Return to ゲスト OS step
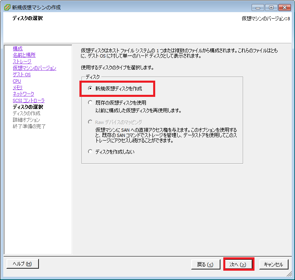295x280 pixels. (21, 75)
